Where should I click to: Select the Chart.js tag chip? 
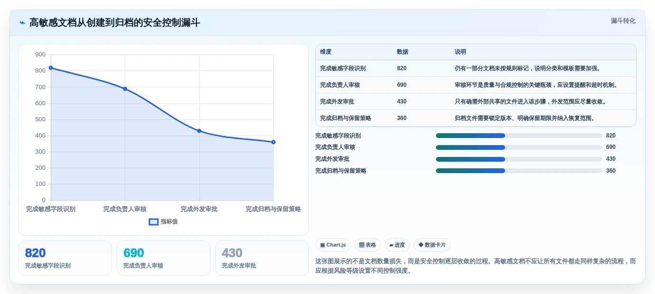333,245
